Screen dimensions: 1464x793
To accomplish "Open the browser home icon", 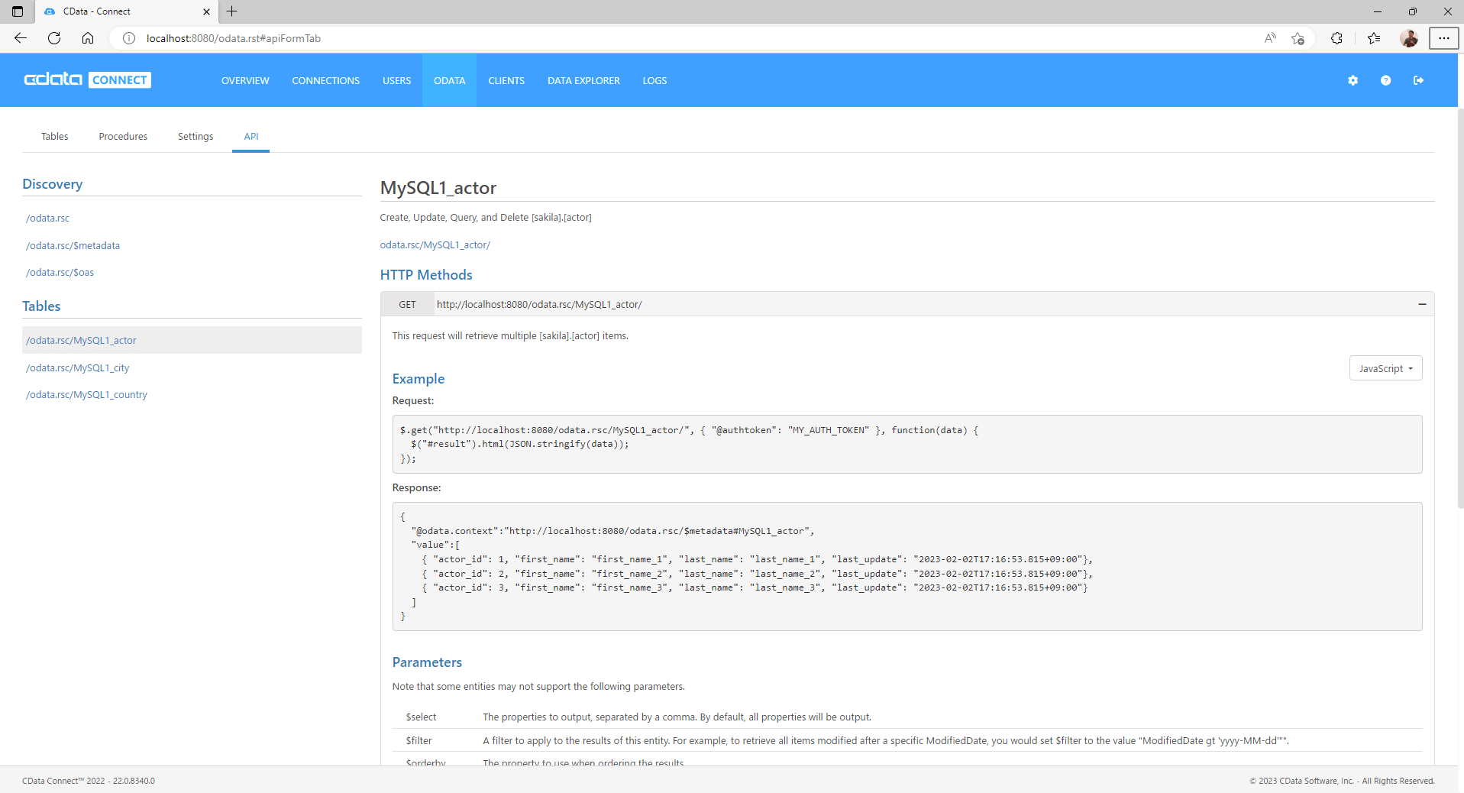I will [x=88, y=38].
